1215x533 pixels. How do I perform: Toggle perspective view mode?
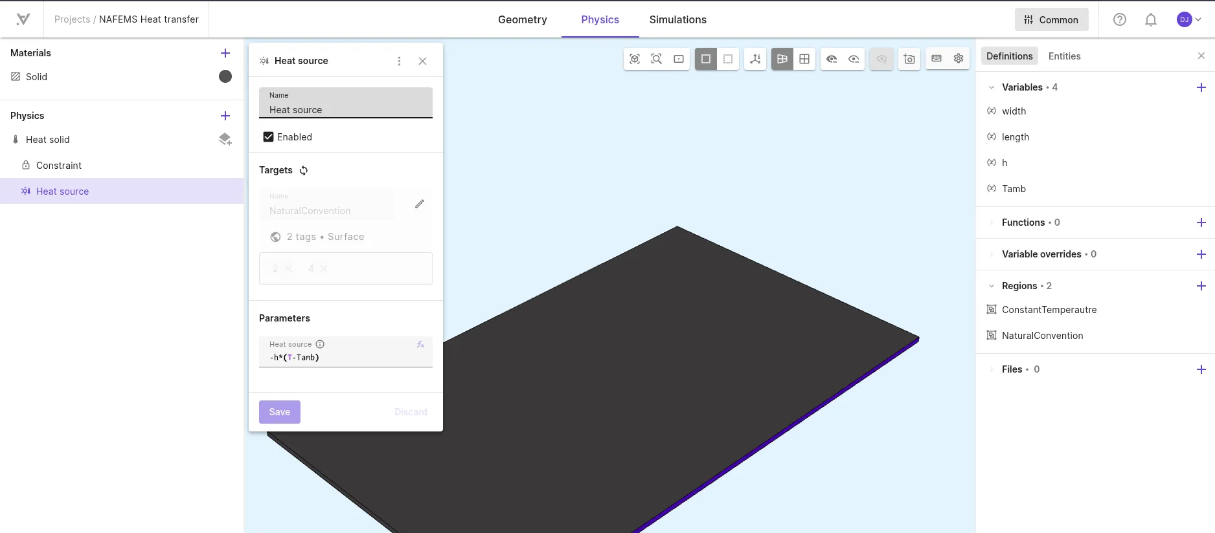point(782,59)
